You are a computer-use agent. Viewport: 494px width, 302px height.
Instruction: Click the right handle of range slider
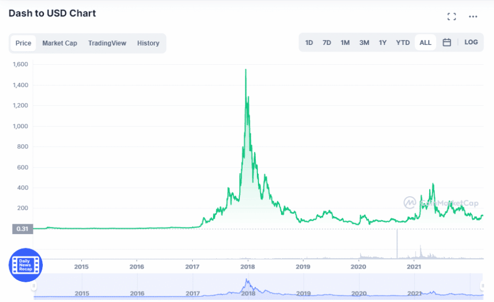[x=482, y=286]
